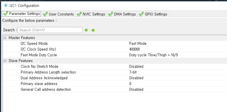Edit the I2C Clock Speed 400000 value

pos(178,49)
